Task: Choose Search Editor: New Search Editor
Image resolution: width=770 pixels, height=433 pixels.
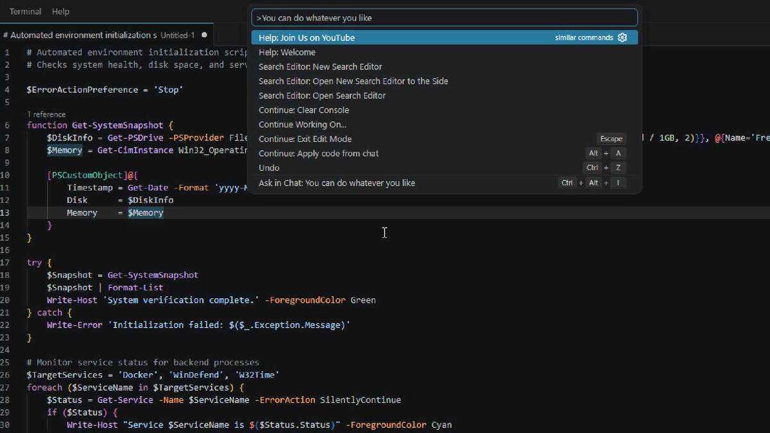Action: click(445, 67)
